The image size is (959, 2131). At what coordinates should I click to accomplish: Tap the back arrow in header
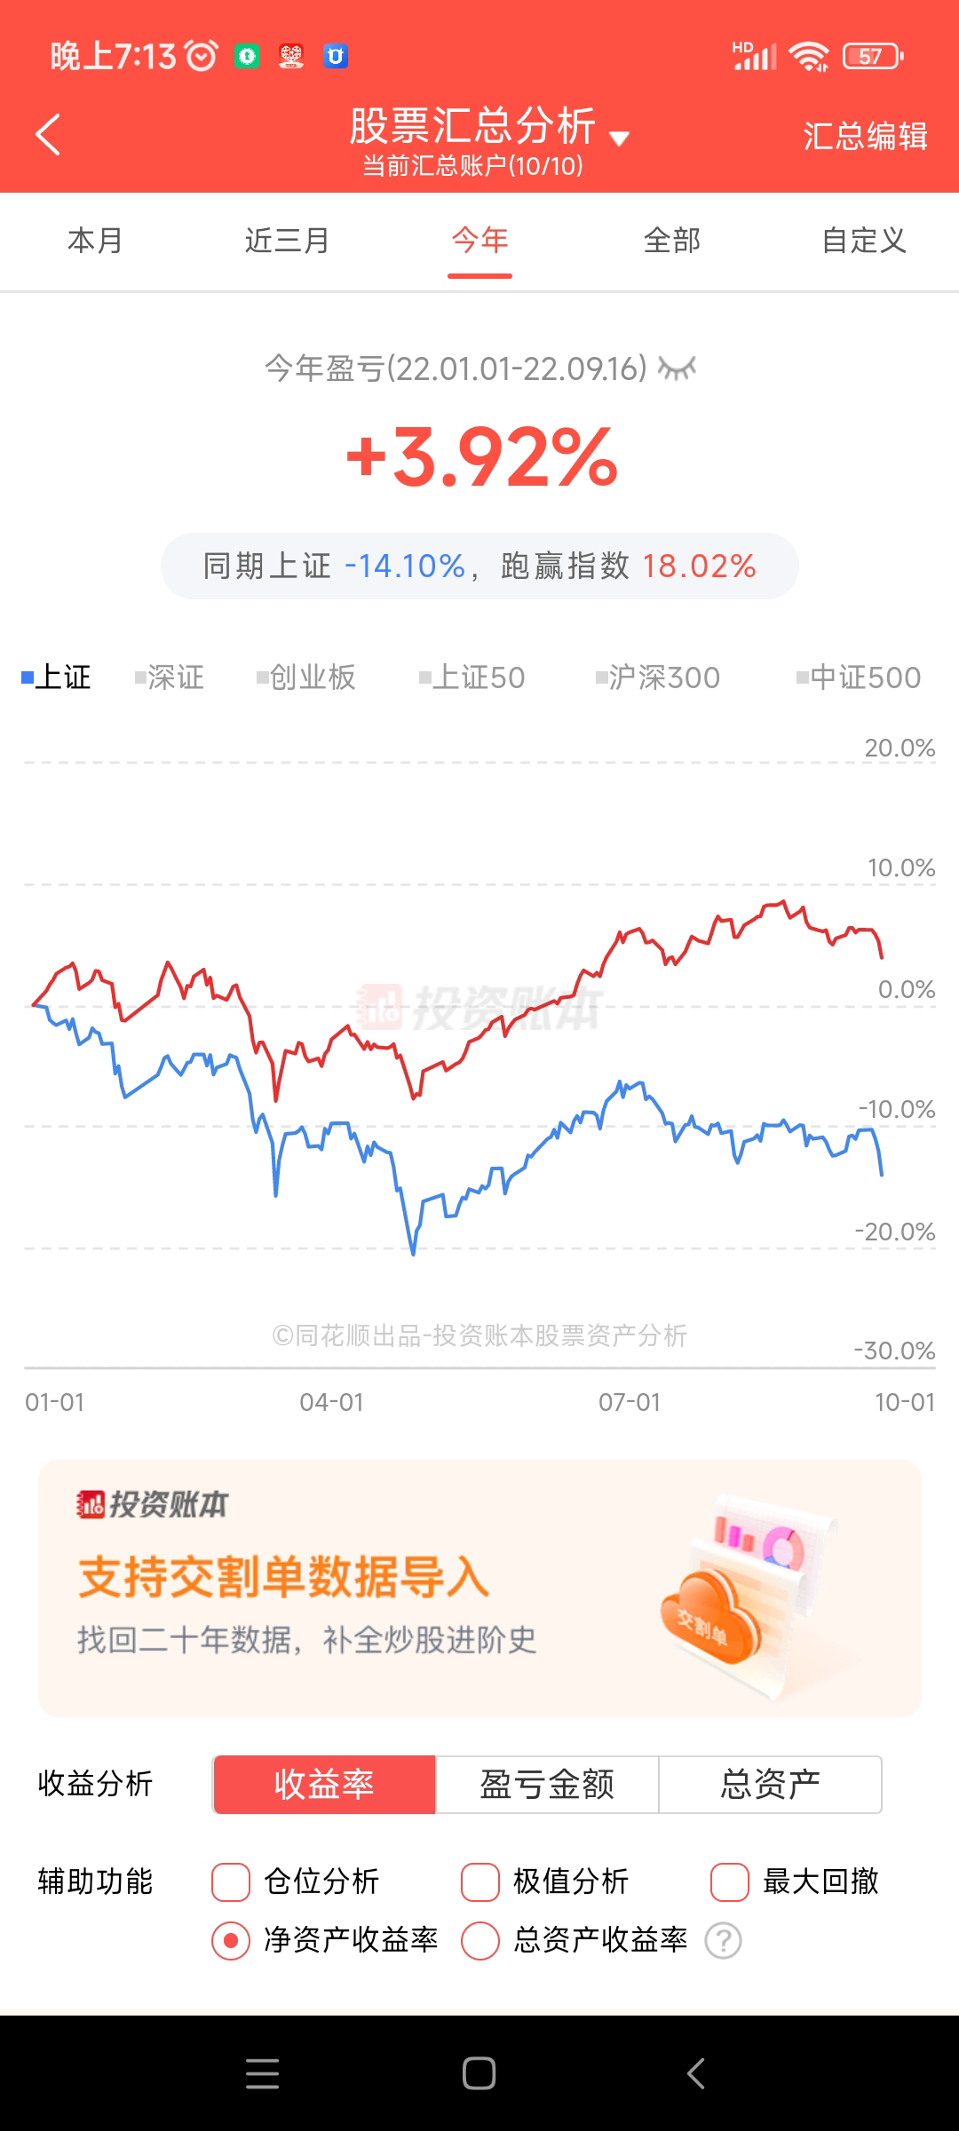click(49, 135)
